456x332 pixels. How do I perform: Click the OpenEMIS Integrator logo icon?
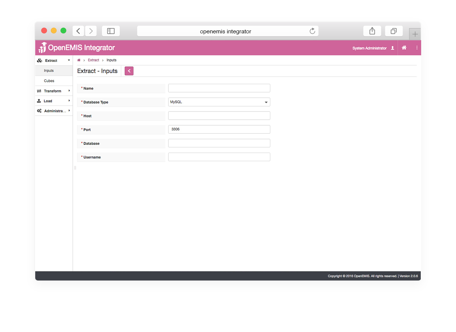pos(42,48)
